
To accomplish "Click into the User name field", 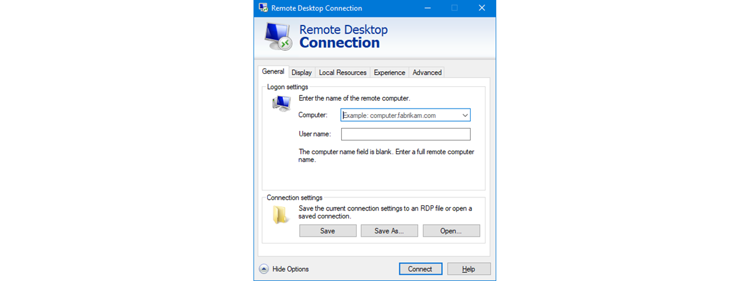I will pos(405,134).
